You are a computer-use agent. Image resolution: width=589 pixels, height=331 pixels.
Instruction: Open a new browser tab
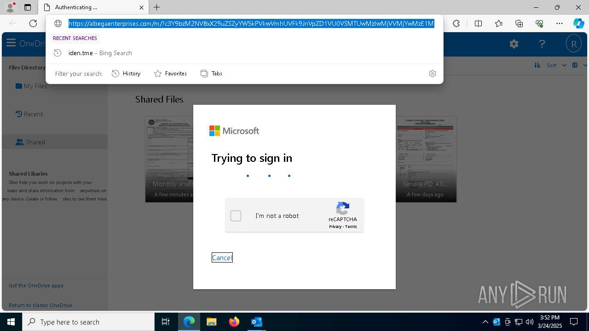[157, 7]
